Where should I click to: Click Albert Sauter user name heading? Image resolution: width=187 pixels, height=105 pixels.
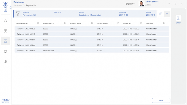click(152, 2)
